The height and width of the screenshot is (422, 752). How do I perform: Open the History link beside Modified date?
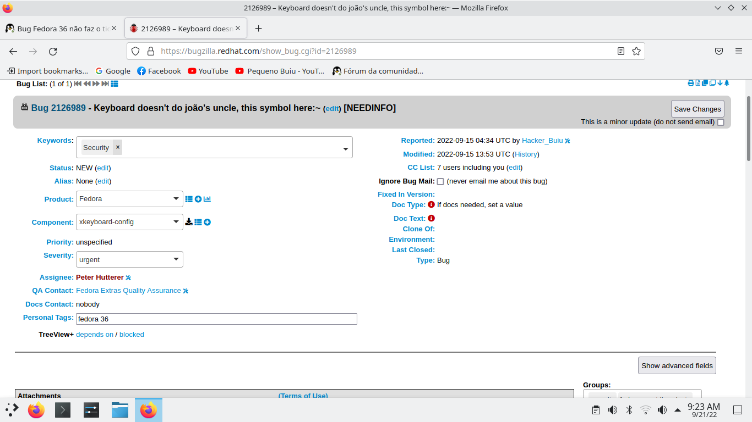click(526, 154)
